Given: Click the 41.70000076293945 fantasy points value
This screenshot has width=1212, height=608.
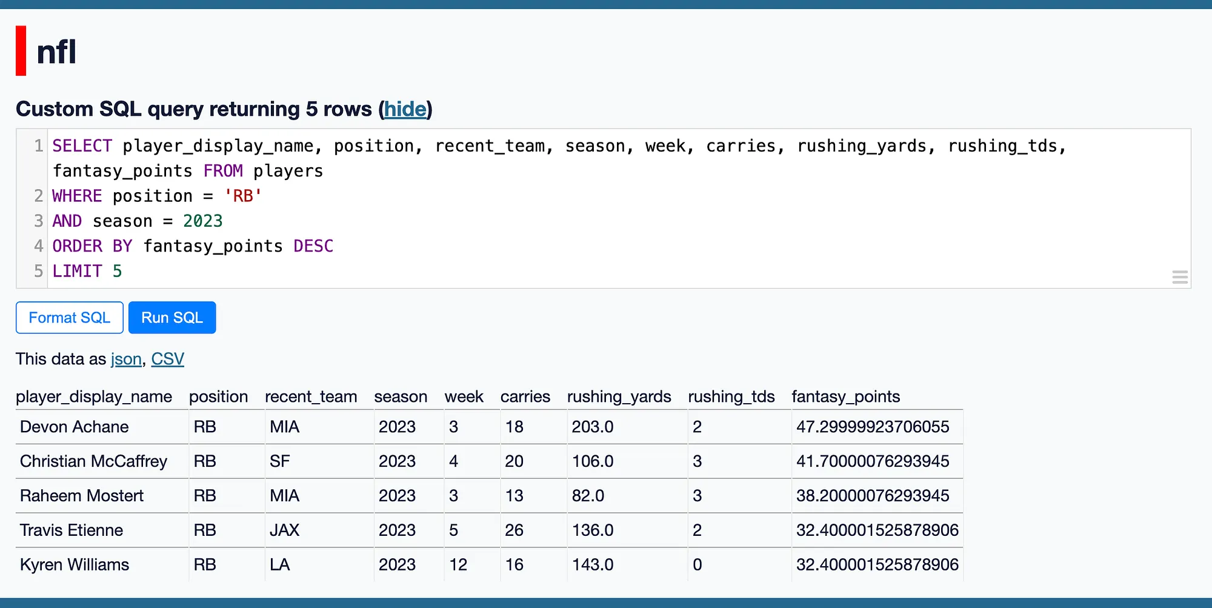Looking at the screenshot, I should point(873,461).
